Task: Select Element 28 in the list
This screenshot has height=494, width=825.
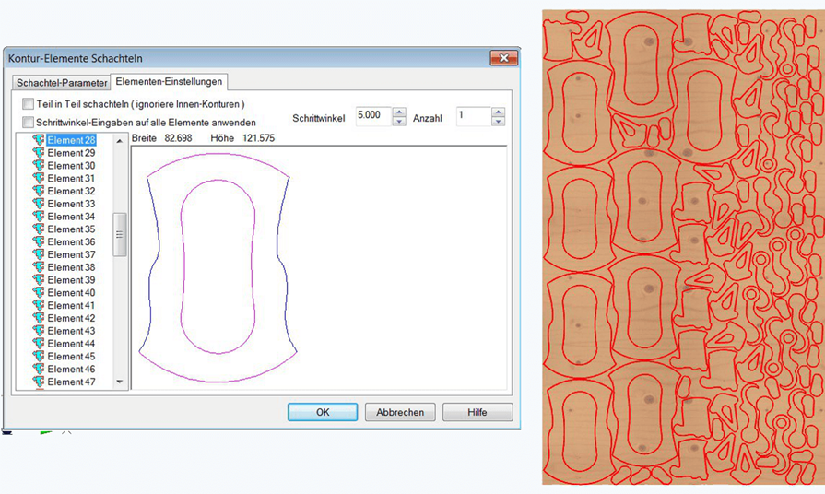Action: tap(71, 140)
